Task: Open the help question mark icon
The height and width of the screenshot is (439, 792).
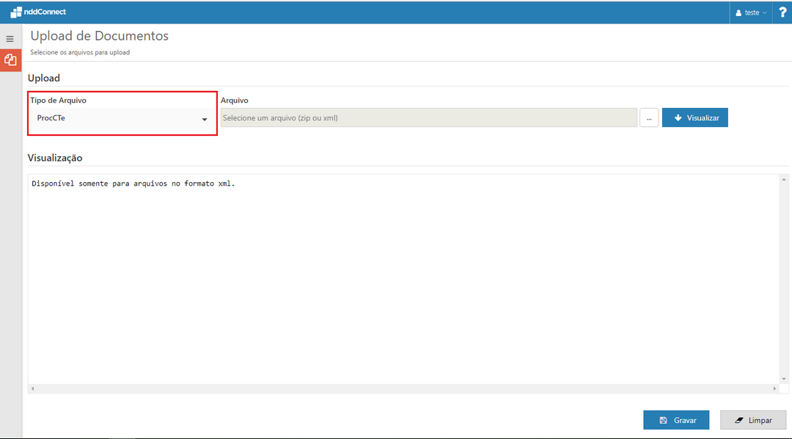Action: 782,12
